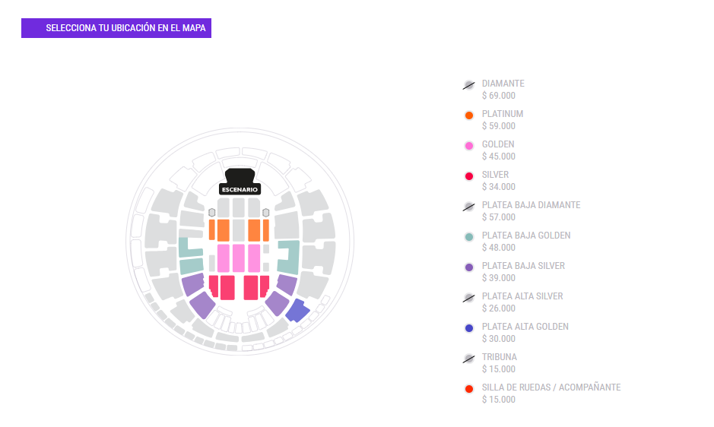Click the pink Golden legend dot
The width and height of the screenshot is (714, 427).
(x=468, y=146)
